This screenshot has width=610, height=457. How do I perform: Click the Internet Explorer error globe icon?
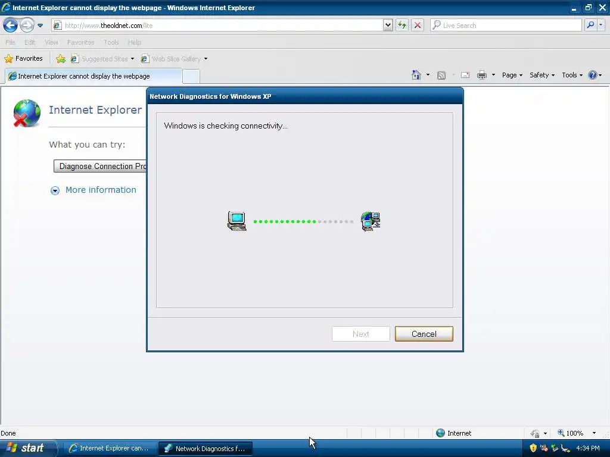click(x=27, y=113)
